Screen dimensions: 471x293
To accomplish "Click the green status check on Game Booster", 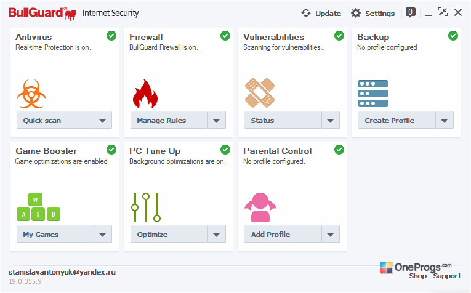I will [x=111, y=150].
